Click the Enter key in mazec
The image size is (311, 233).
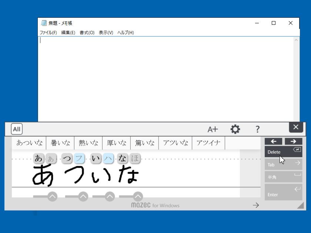284,192
